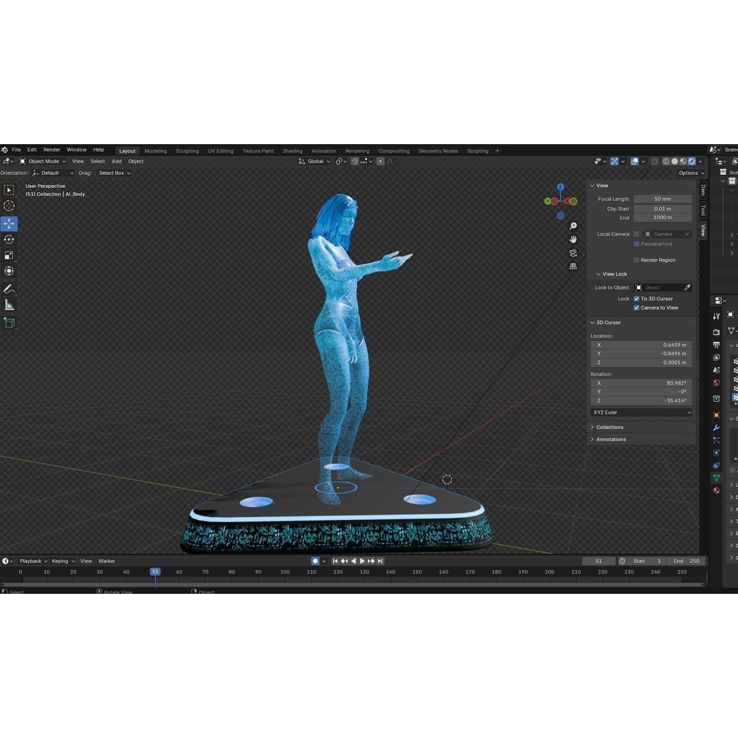Switch to the Sculpting workspace tab
Viewport: 738px width, 738px height.
click(x=187, y=151)
